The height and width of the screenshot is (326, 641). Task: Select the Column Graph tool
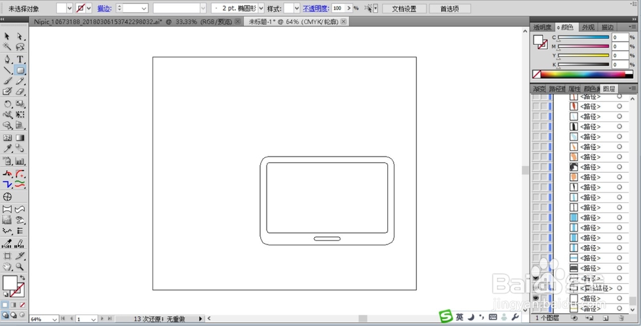pos(20,161)
